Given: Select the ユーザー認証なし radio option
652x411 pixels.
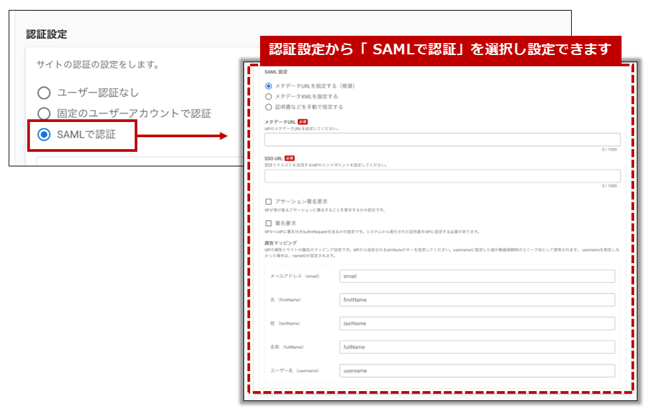Looking at the screenshot, I should tap(44, 93).
